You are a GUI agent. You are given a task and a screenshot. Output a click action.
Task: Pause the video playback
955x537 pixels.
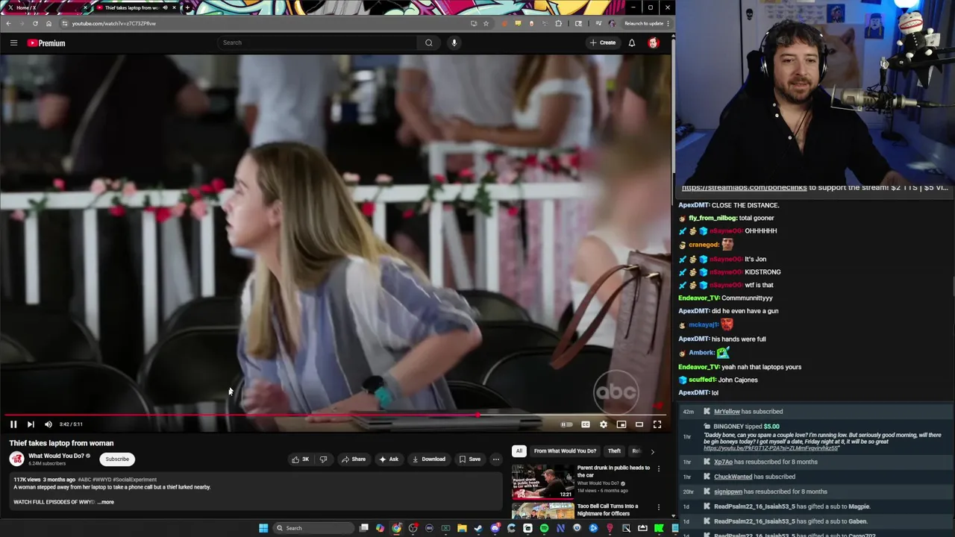click(x=13, y=424)
